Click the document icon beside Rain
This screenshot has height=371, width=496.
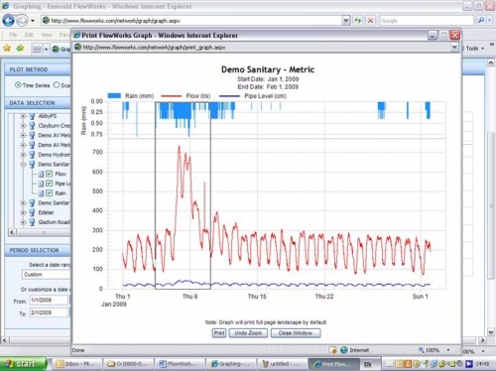point(41,193)
